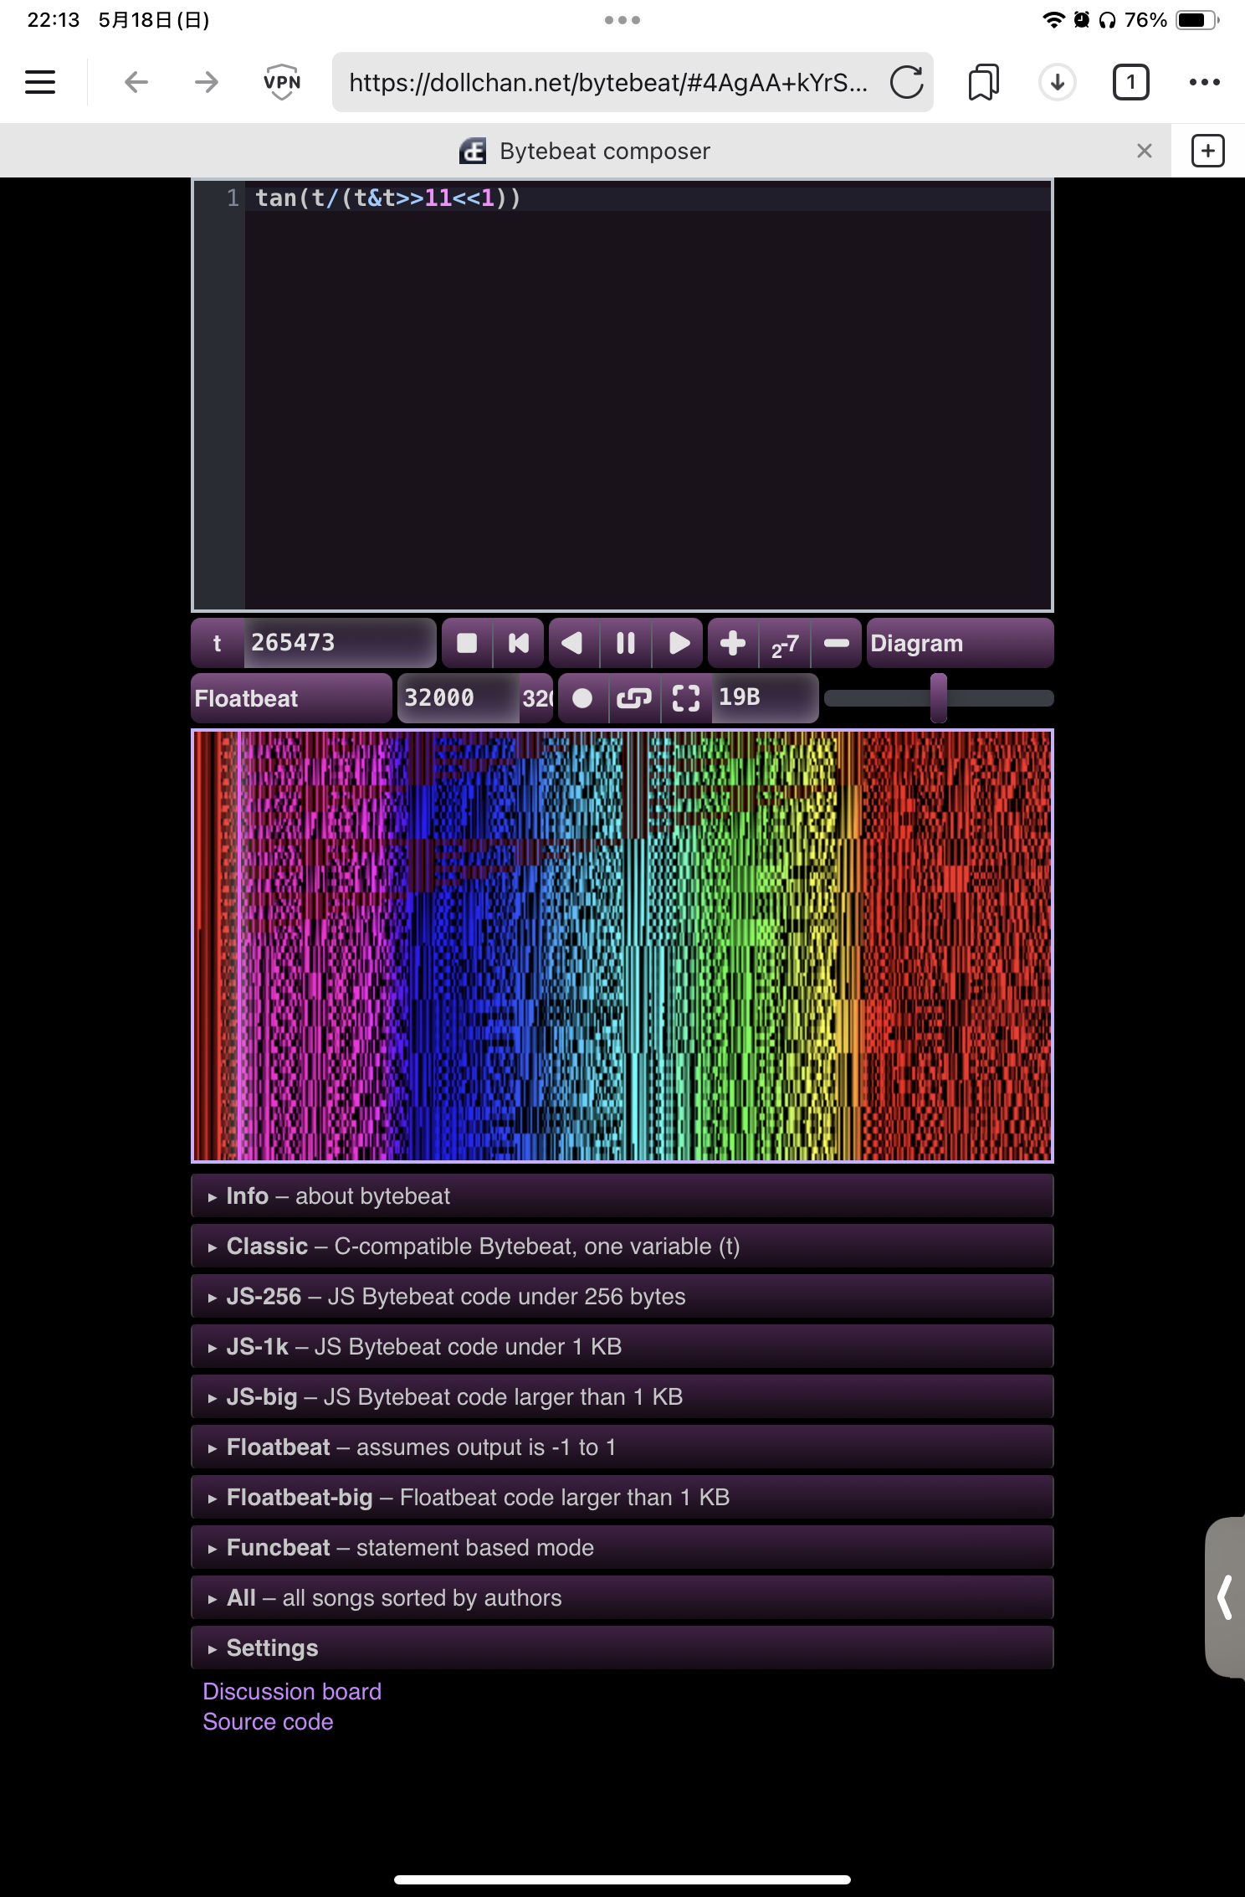
Task: Expand the JS-256 section
Action: coord(622,1296)
